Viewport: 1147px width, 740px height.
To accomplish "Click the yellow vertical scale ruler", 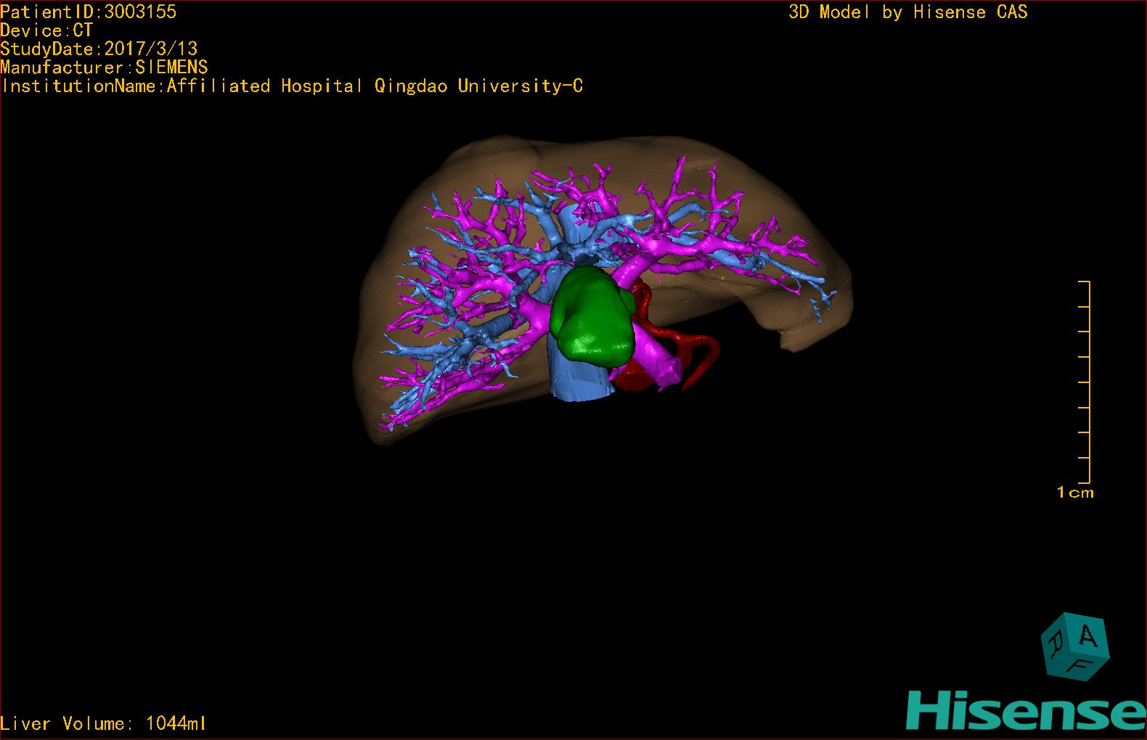I will [1088, 381].
